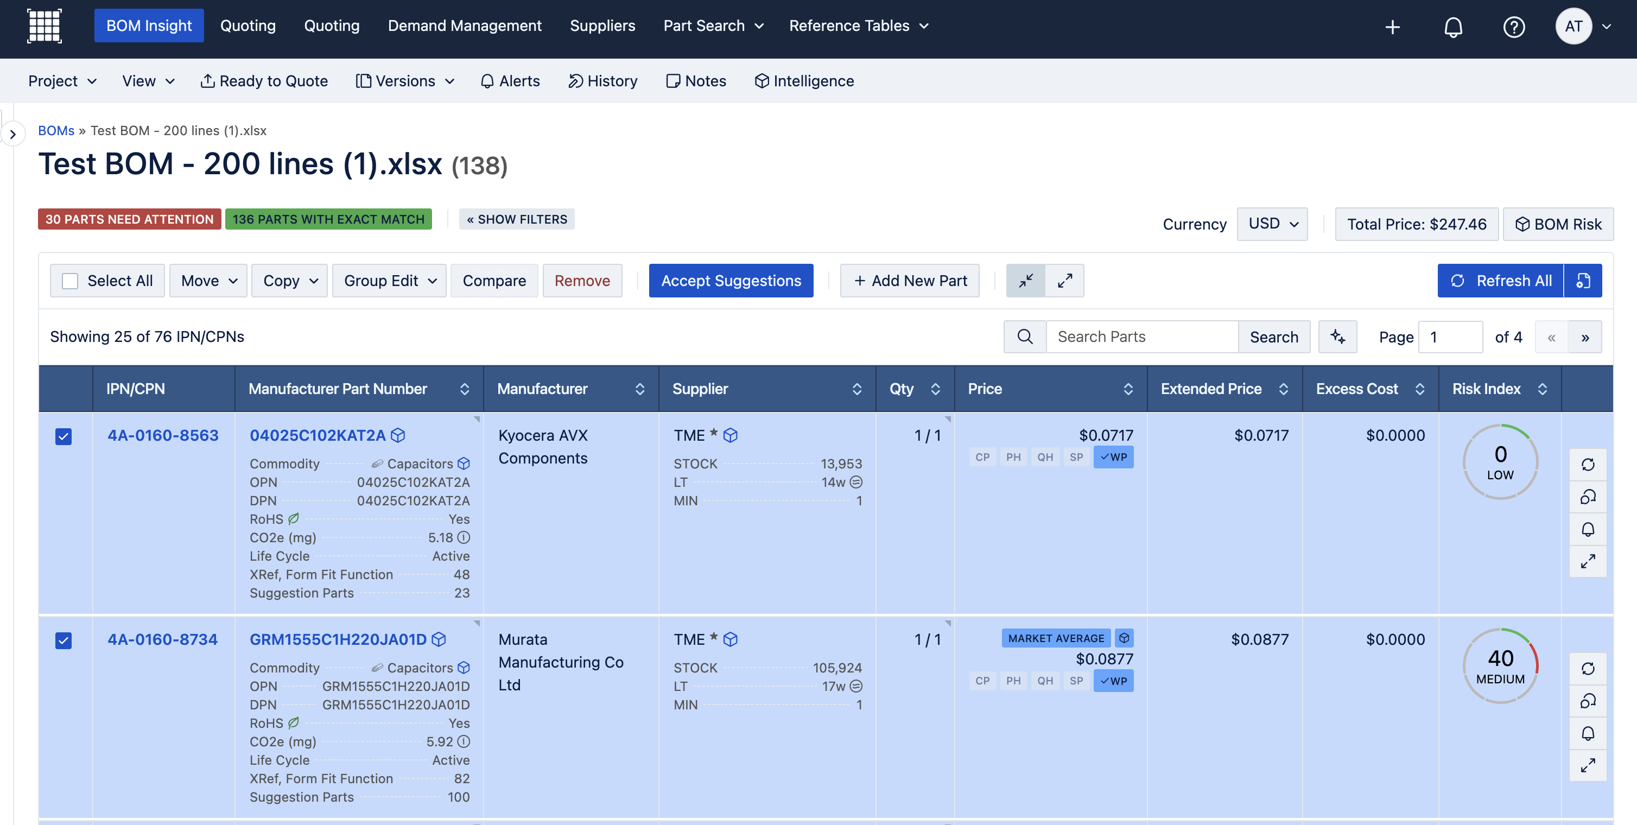This screenshot has height=825, width=1637.
Task: Expand the Group Edit dropdown
Action: tap(389, 280)
